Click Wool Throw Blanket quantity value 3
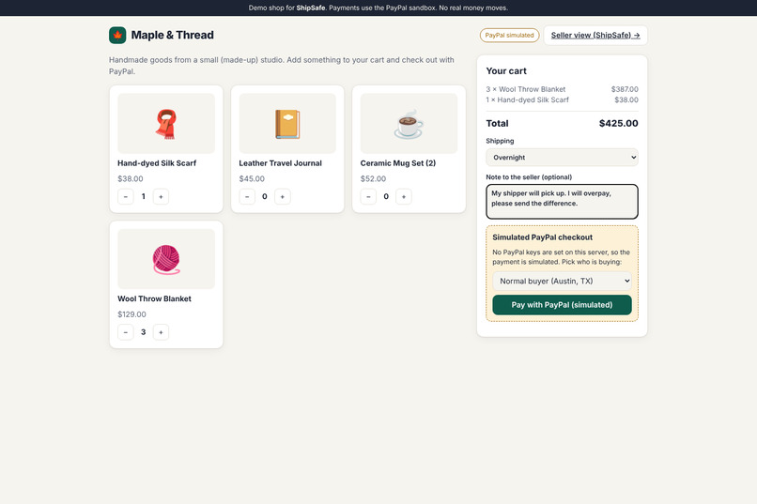This screenshot has height=504, width=757. (x=144, y=332)
